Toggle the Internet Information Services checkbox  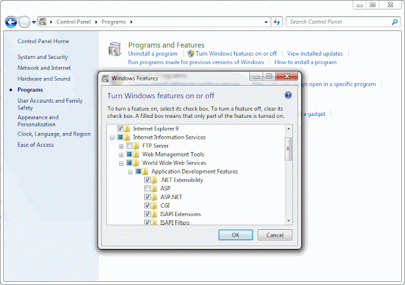pyautogui.click(x=120, y=137)
